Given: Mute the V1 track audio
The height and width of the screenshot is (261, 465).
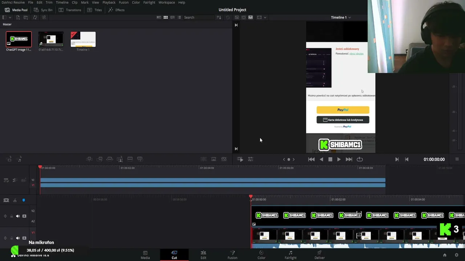Looking at the screenshot, I should (x=18, y=238).
